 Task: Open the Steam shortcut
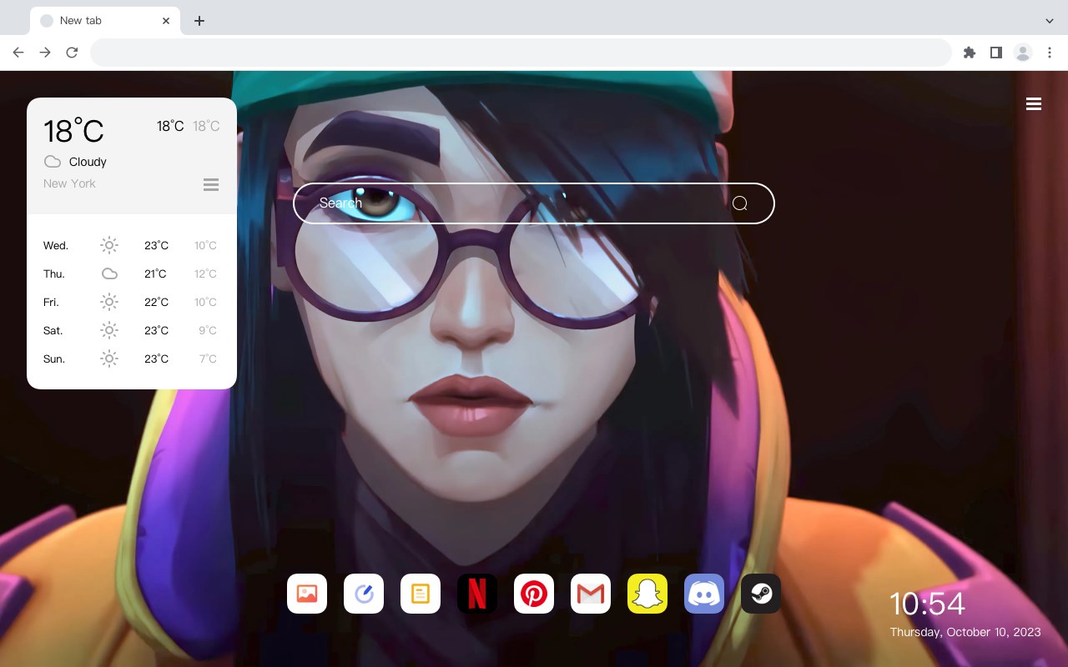pyautogui.click(x=761, y=594)
